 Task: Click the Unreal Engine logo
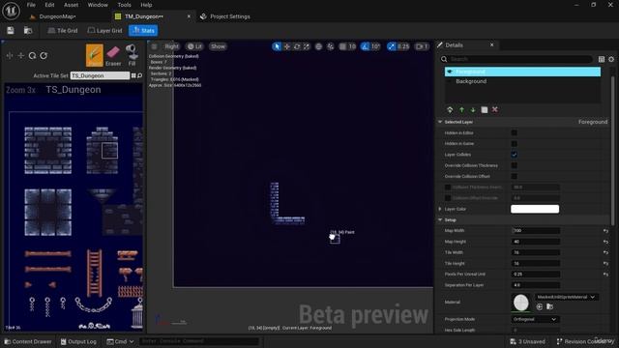[x=11, y=11]
